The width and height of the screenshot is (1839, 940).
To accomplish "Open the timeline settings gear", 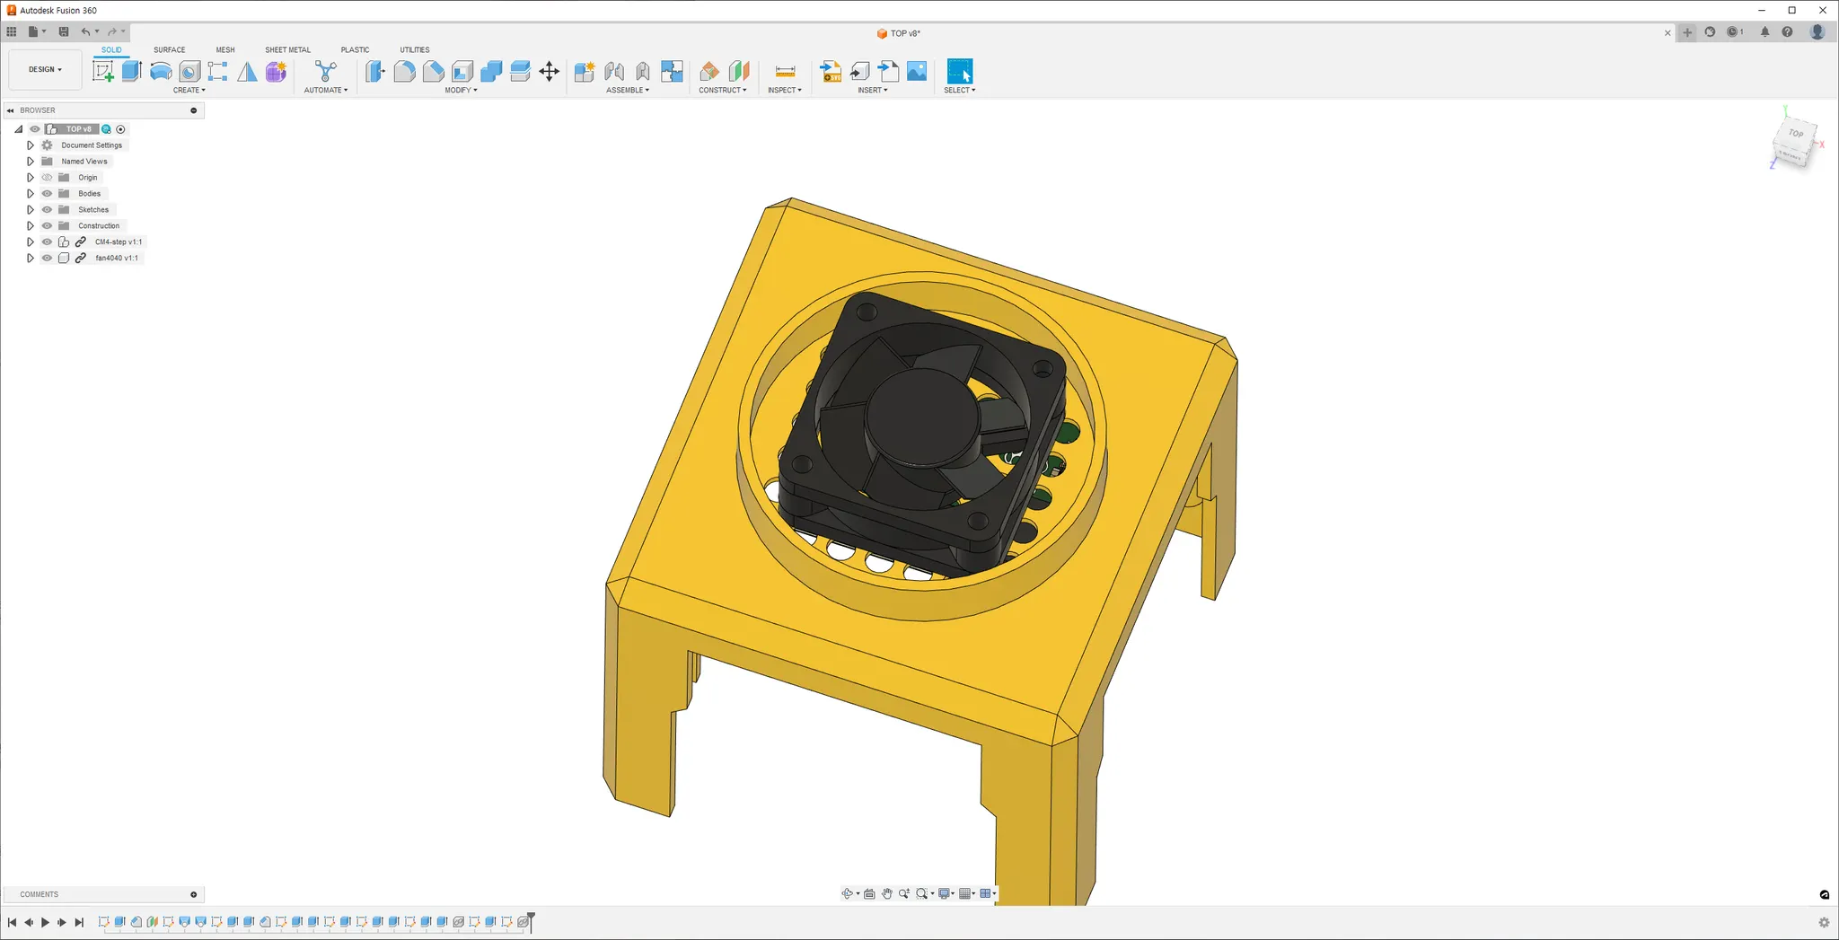I will click(x=1824, y=922).
